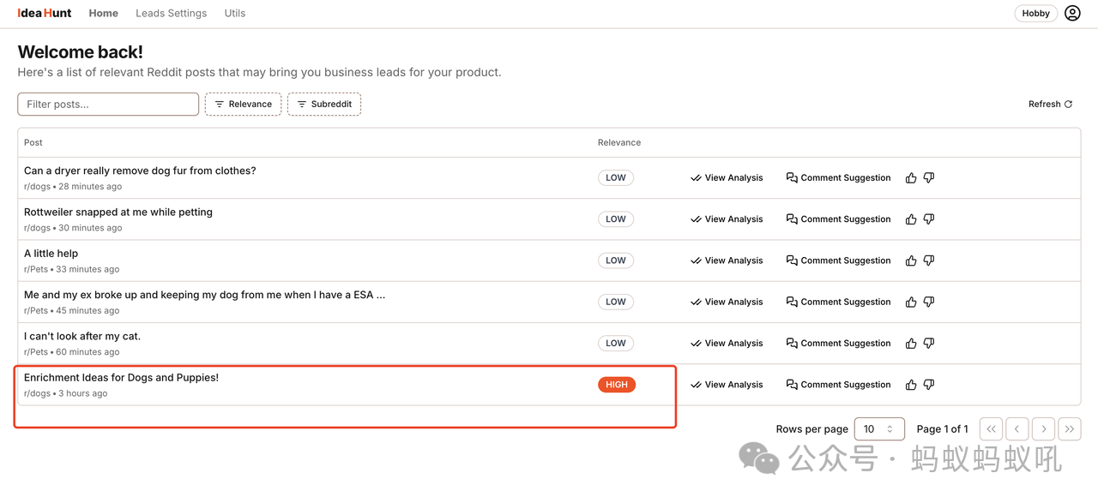Click the Filter posts search field
This screenshot has height=503, width=1098.
click(x=108, y=105)
